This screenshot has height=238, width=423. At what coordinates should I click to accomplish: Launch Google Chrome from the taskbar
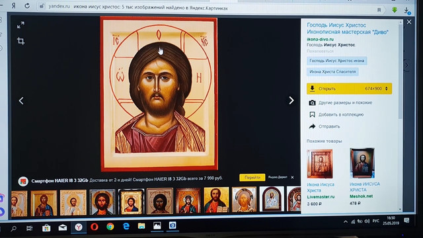110,226
